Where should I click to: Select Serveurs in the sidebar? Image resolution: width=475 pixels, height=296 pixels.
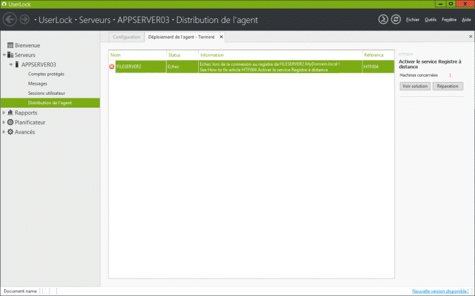tap(25, 55)
